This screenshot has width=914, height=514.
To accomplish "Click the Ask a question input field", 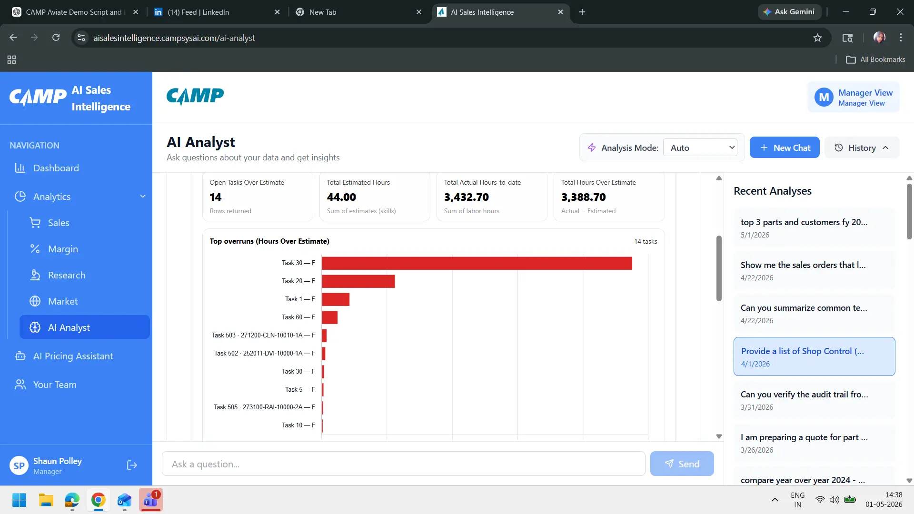I will pyautogui.click(x=403, y=464).
